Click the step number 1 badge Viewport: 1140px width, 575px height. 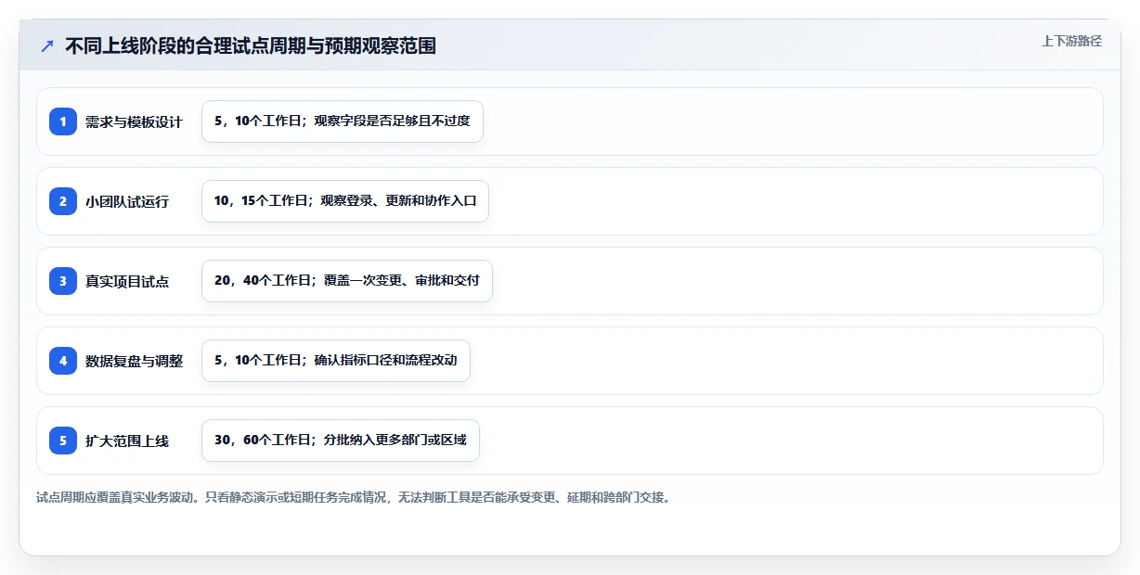click(63, 121)
